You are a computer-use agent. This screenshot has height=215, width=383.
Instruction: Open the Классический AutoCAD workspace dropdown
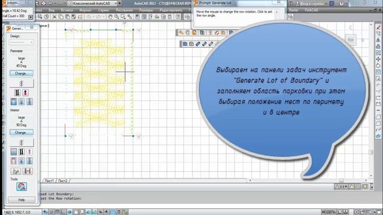(92, 3)
